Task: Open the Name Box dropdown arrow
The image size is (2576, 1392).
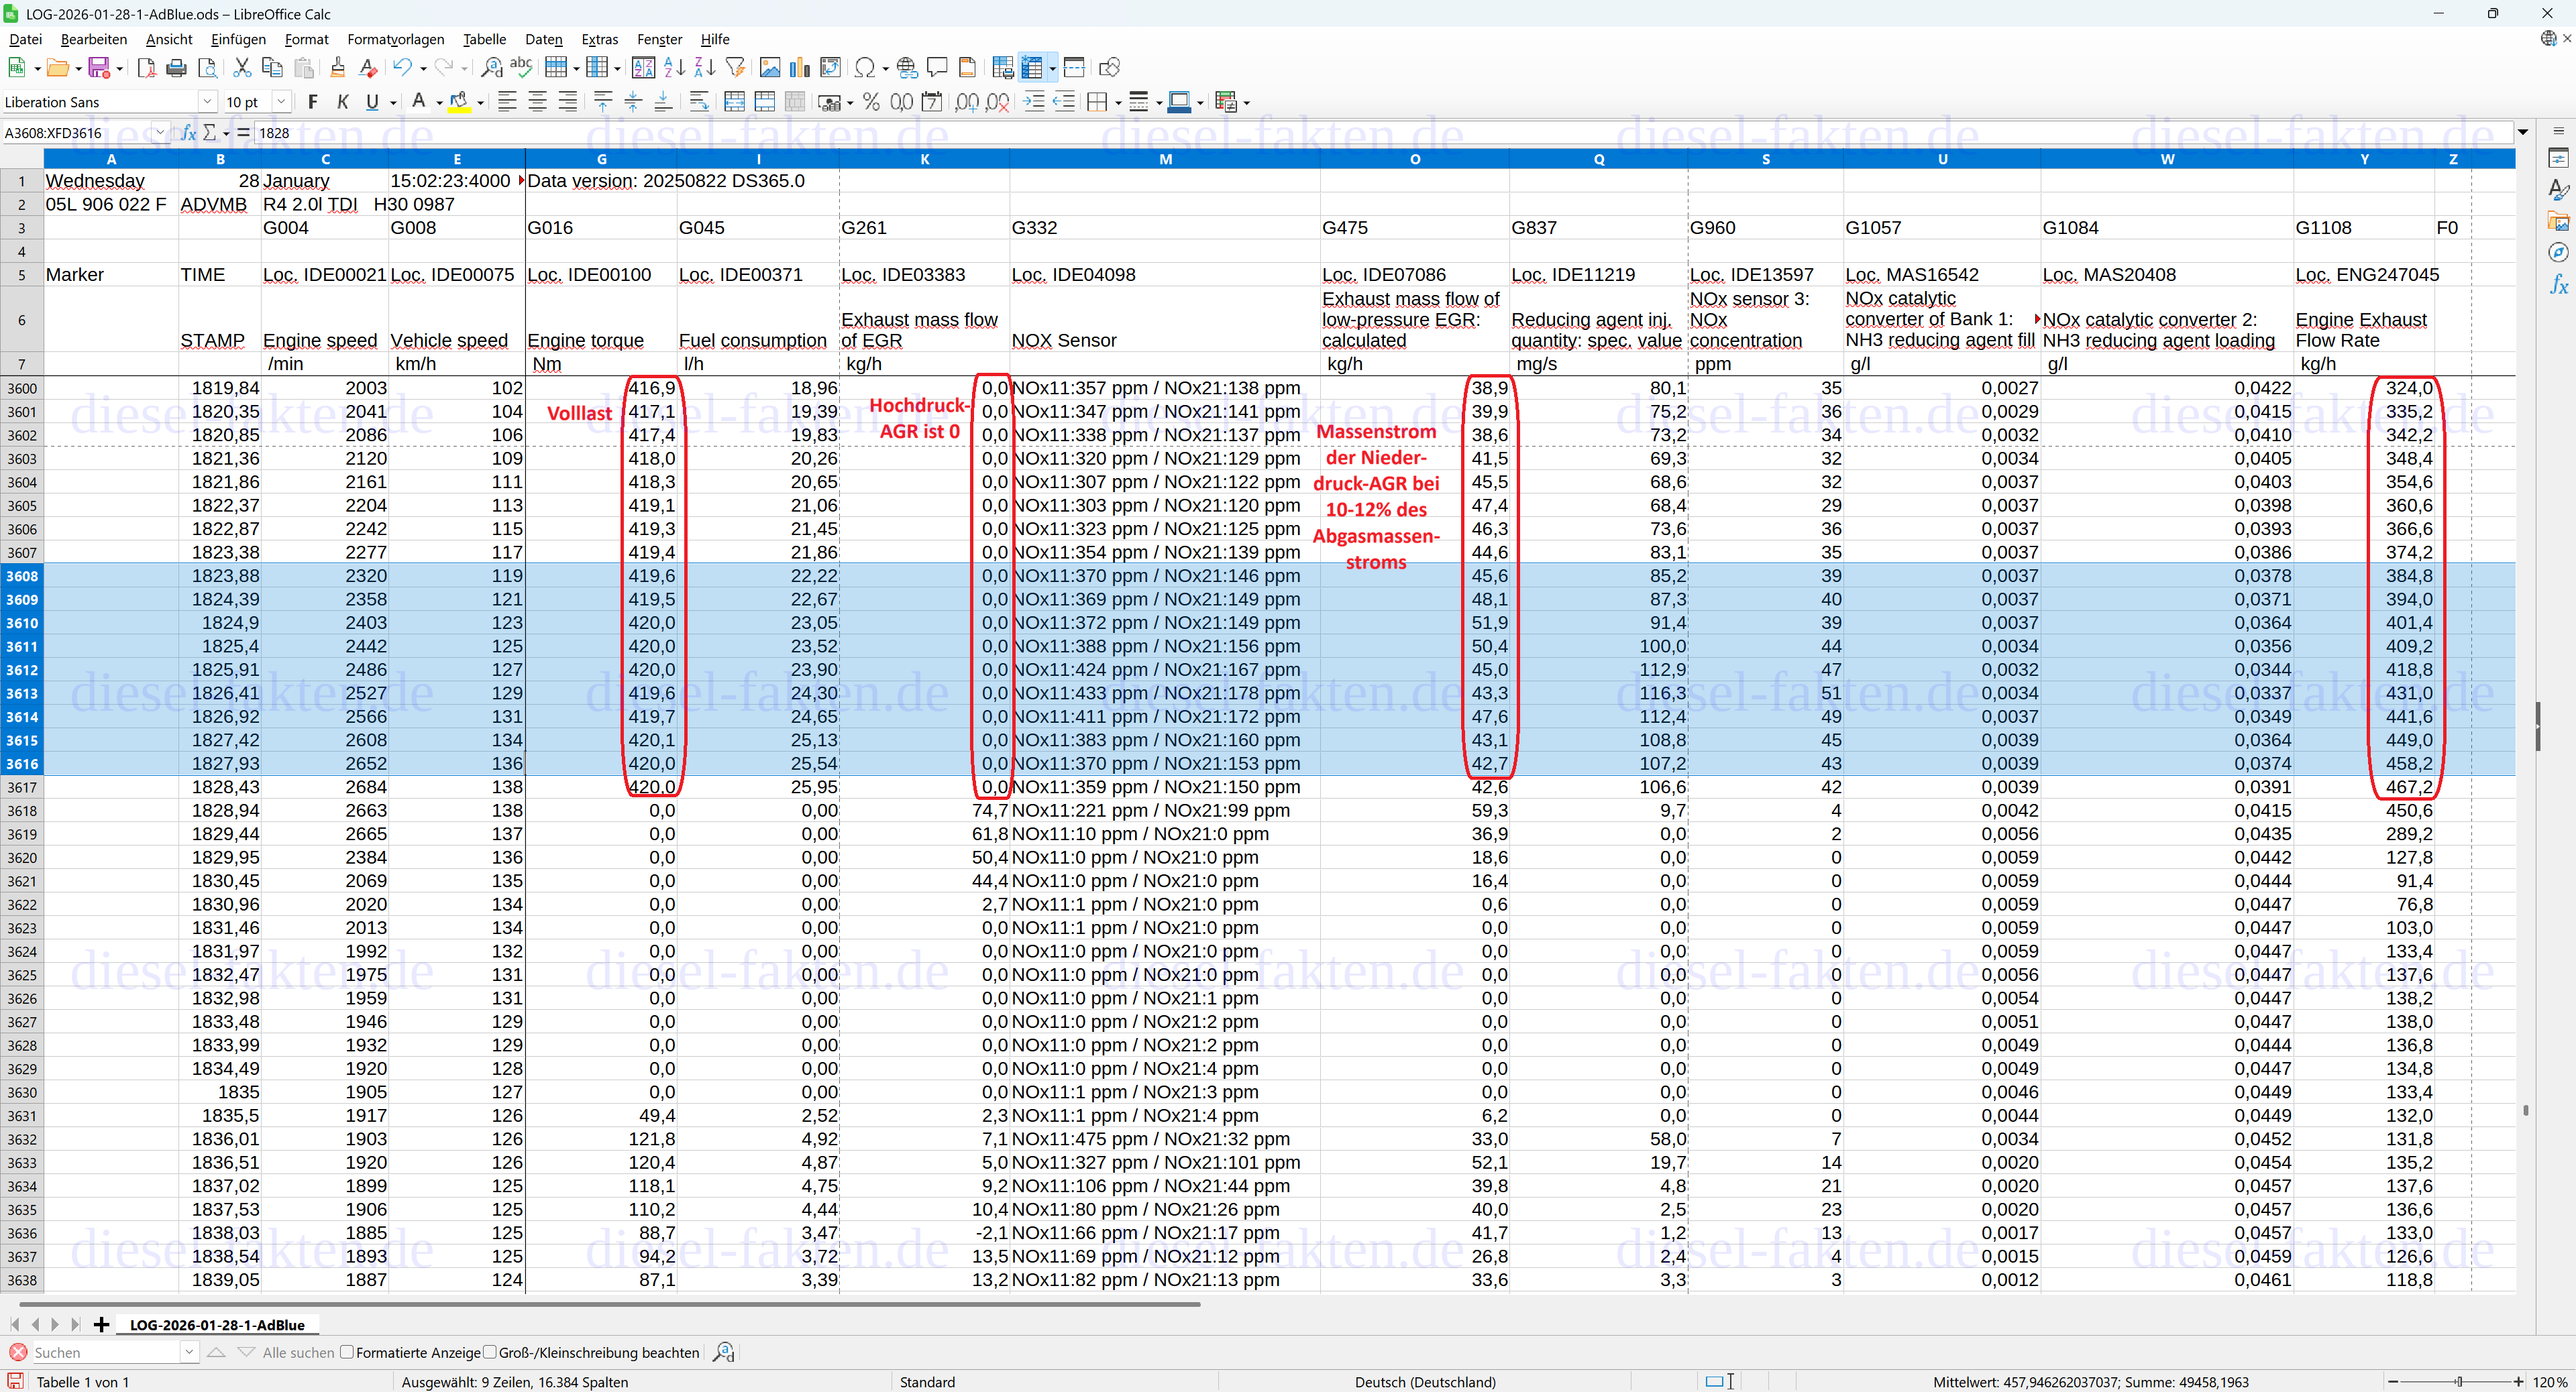Action: click(x=160, y=133)
